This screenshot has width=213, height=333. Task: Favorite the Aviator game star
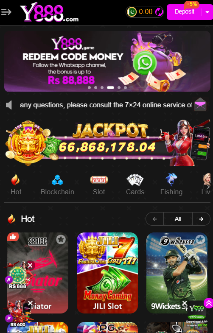click(61, 240)
